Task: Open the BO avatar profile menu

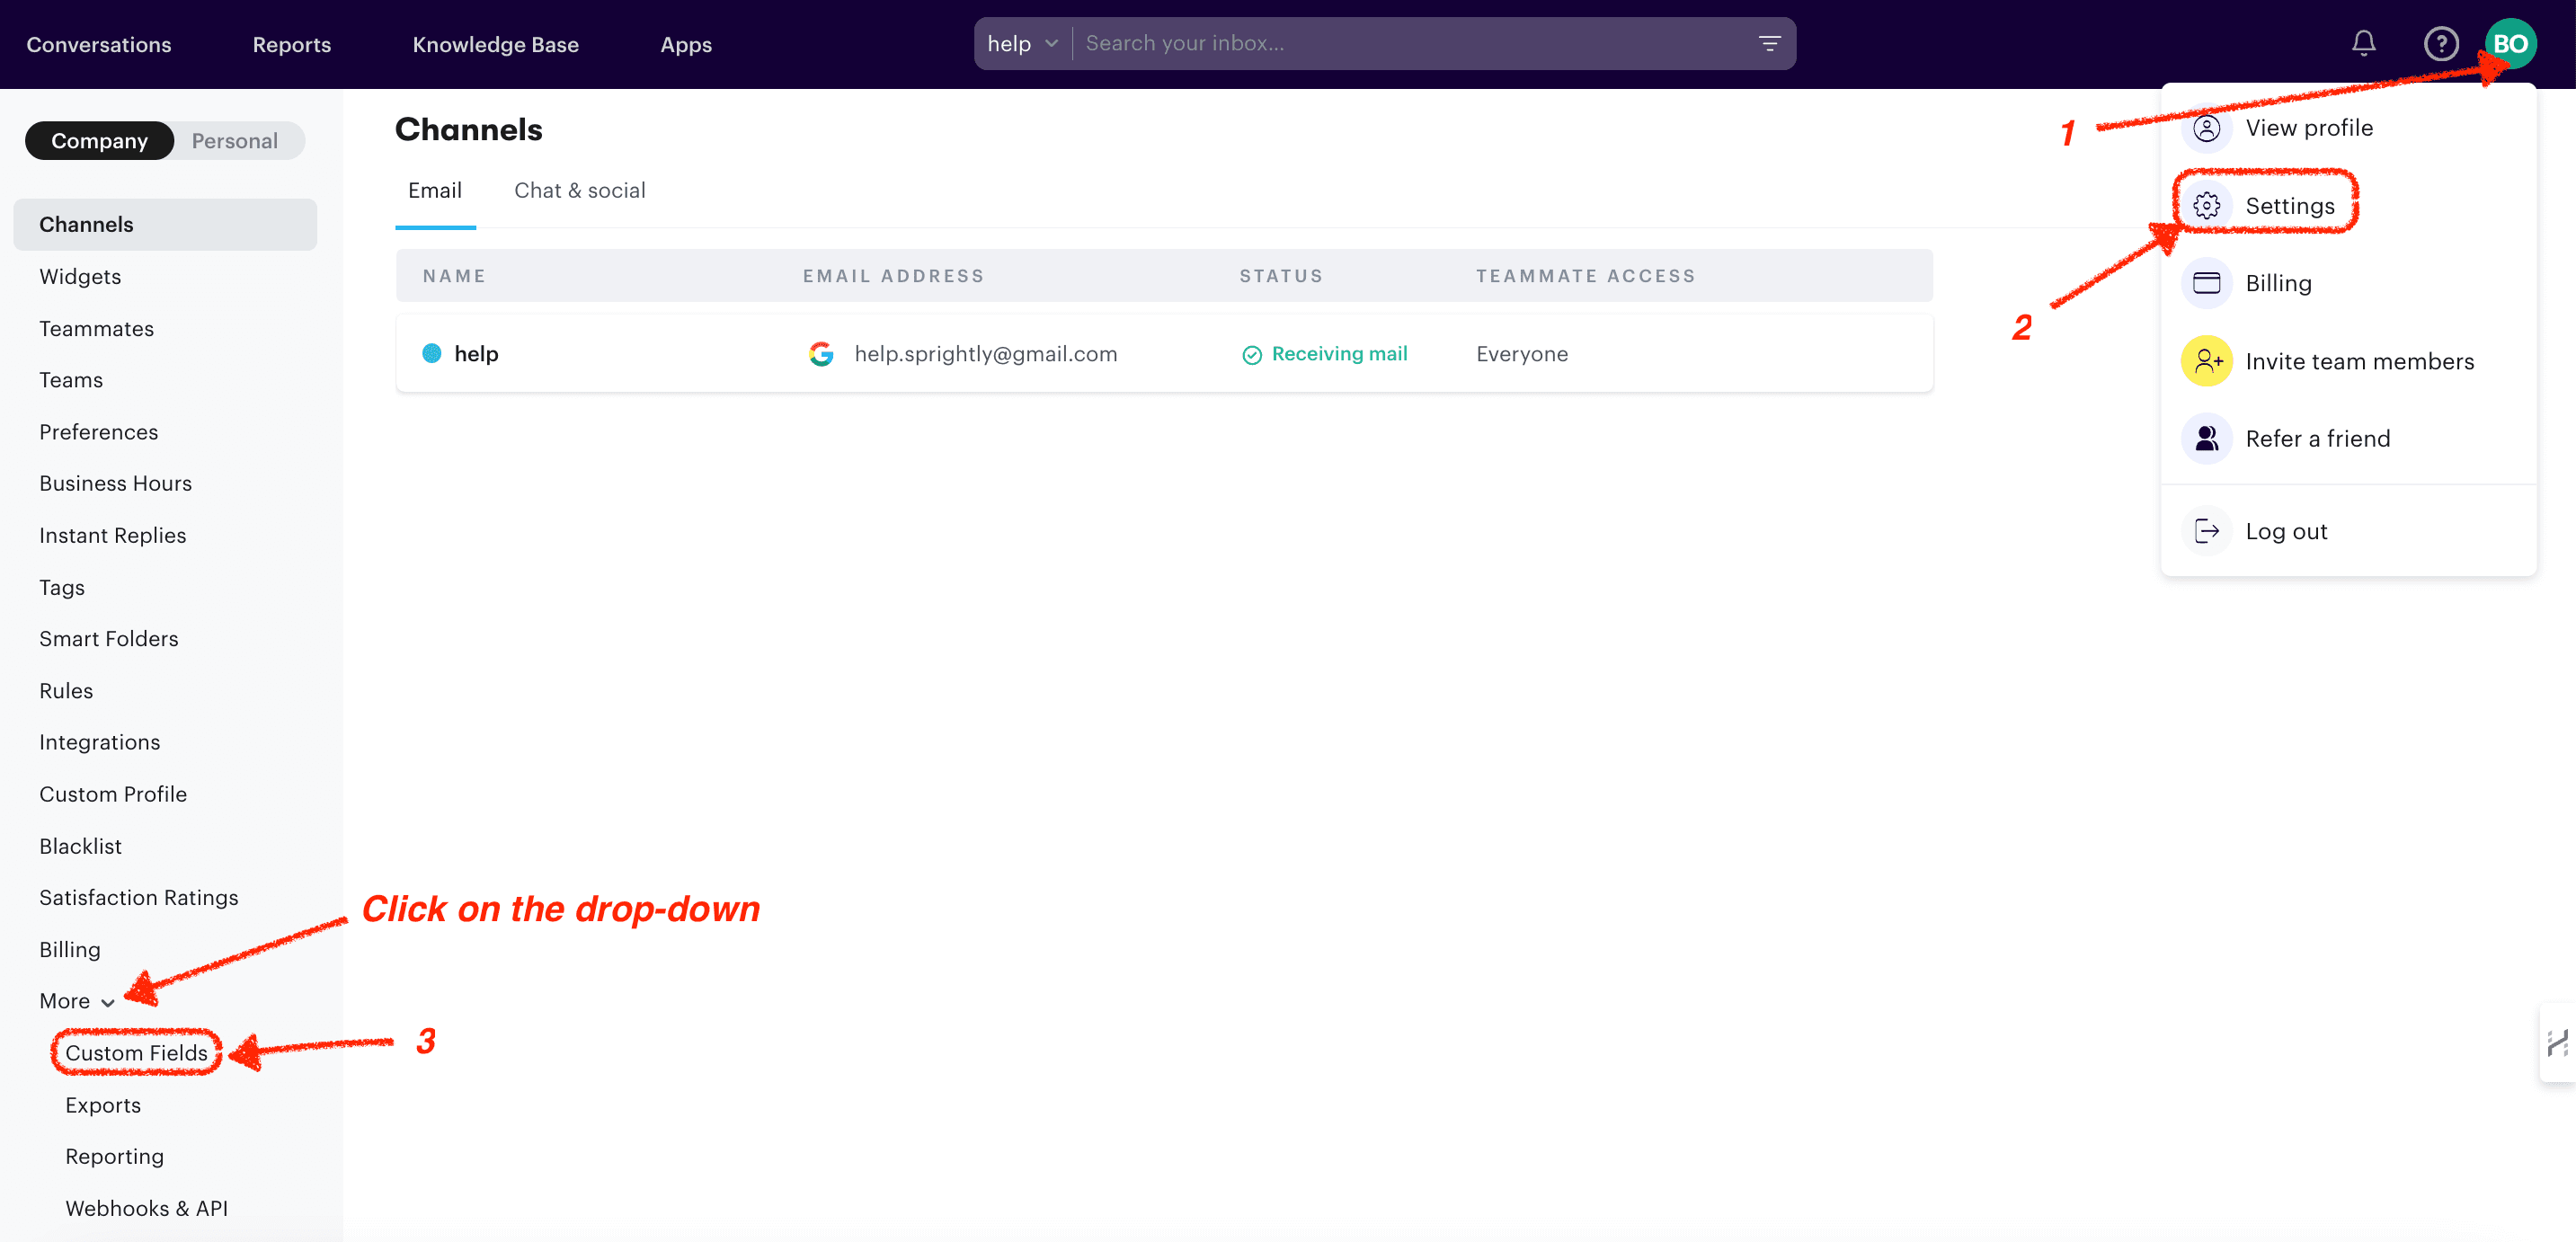Action: point(2511,43)
